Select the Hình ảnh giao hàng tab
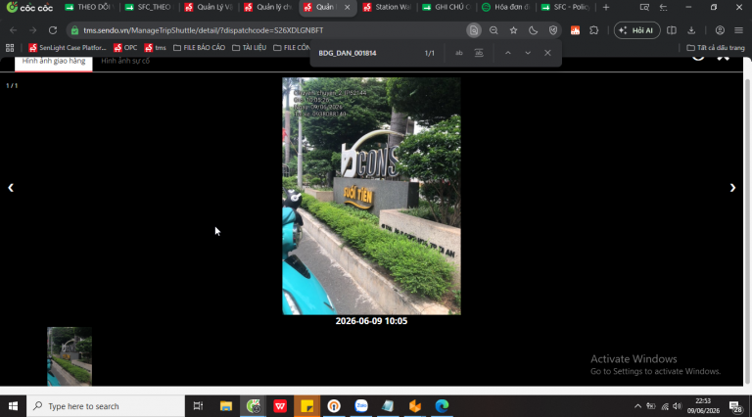Image resolution: width=752 pixels, height=417 pixels. click(x=54, y=62)
